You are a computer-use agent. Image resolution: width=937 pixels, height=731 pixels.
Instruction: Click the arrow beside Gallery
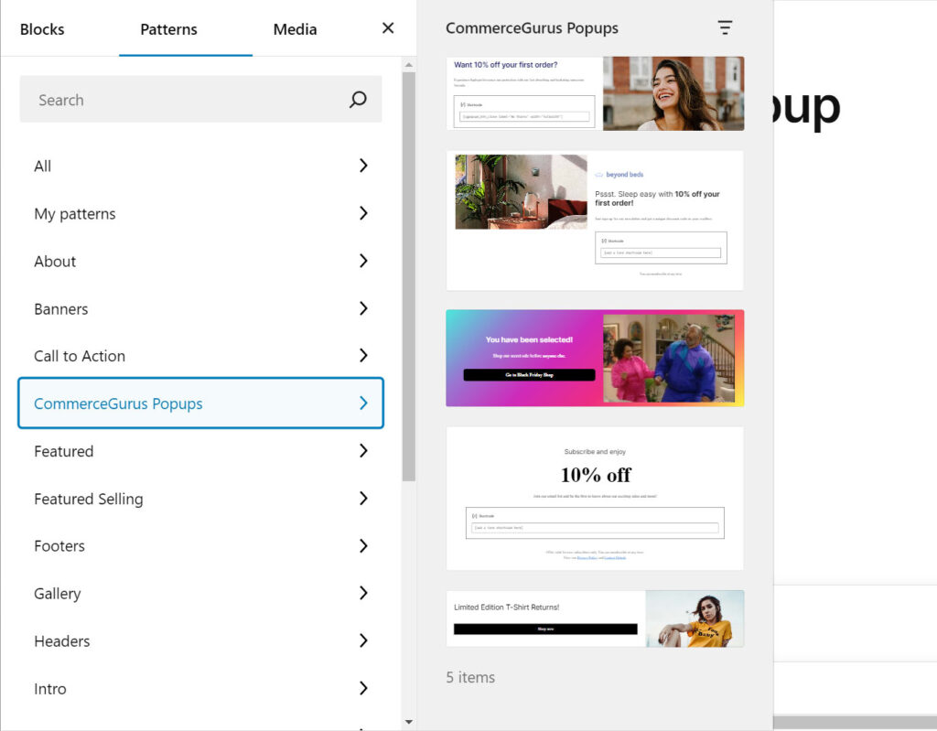363,594
